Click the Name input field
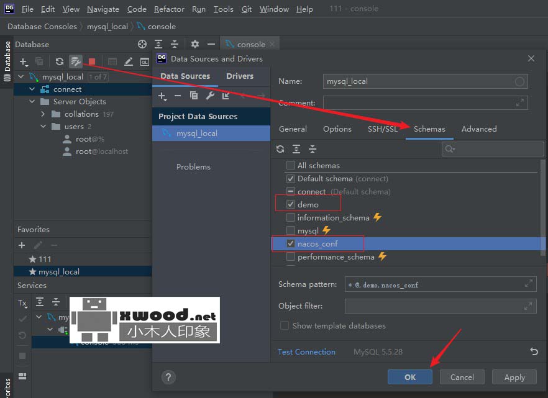Viewport: 548px width, 398px height. pos(426,81)
